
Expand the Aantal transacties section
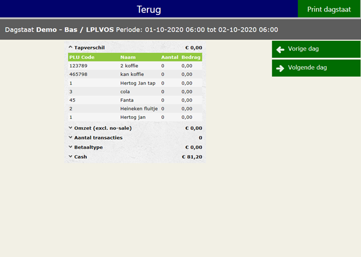pyautogui.click(x=70, y=137)
